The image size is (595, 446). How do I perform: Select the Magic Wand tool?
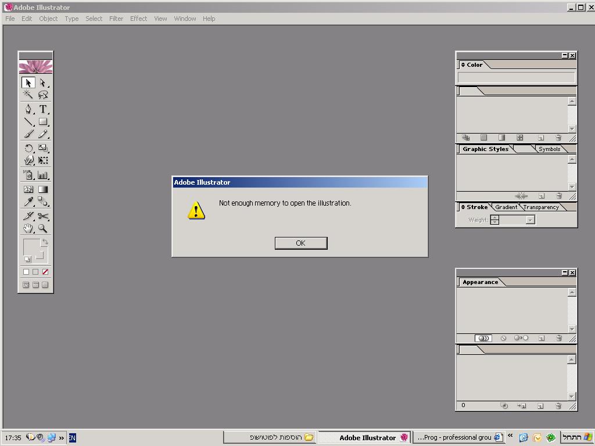tap(28, 95)
